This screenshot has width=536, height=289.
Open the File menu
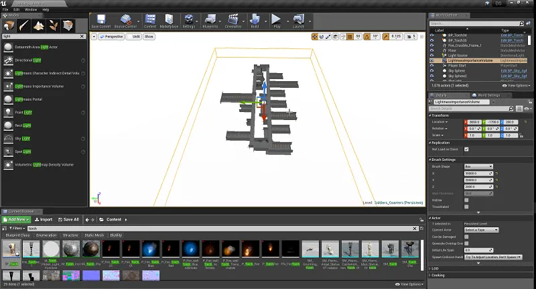[5, 9]
